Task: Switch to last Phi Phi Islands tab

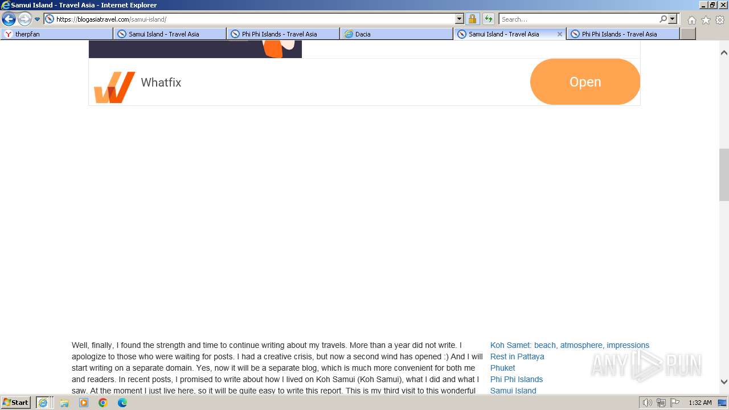Action: click(623, 34)
